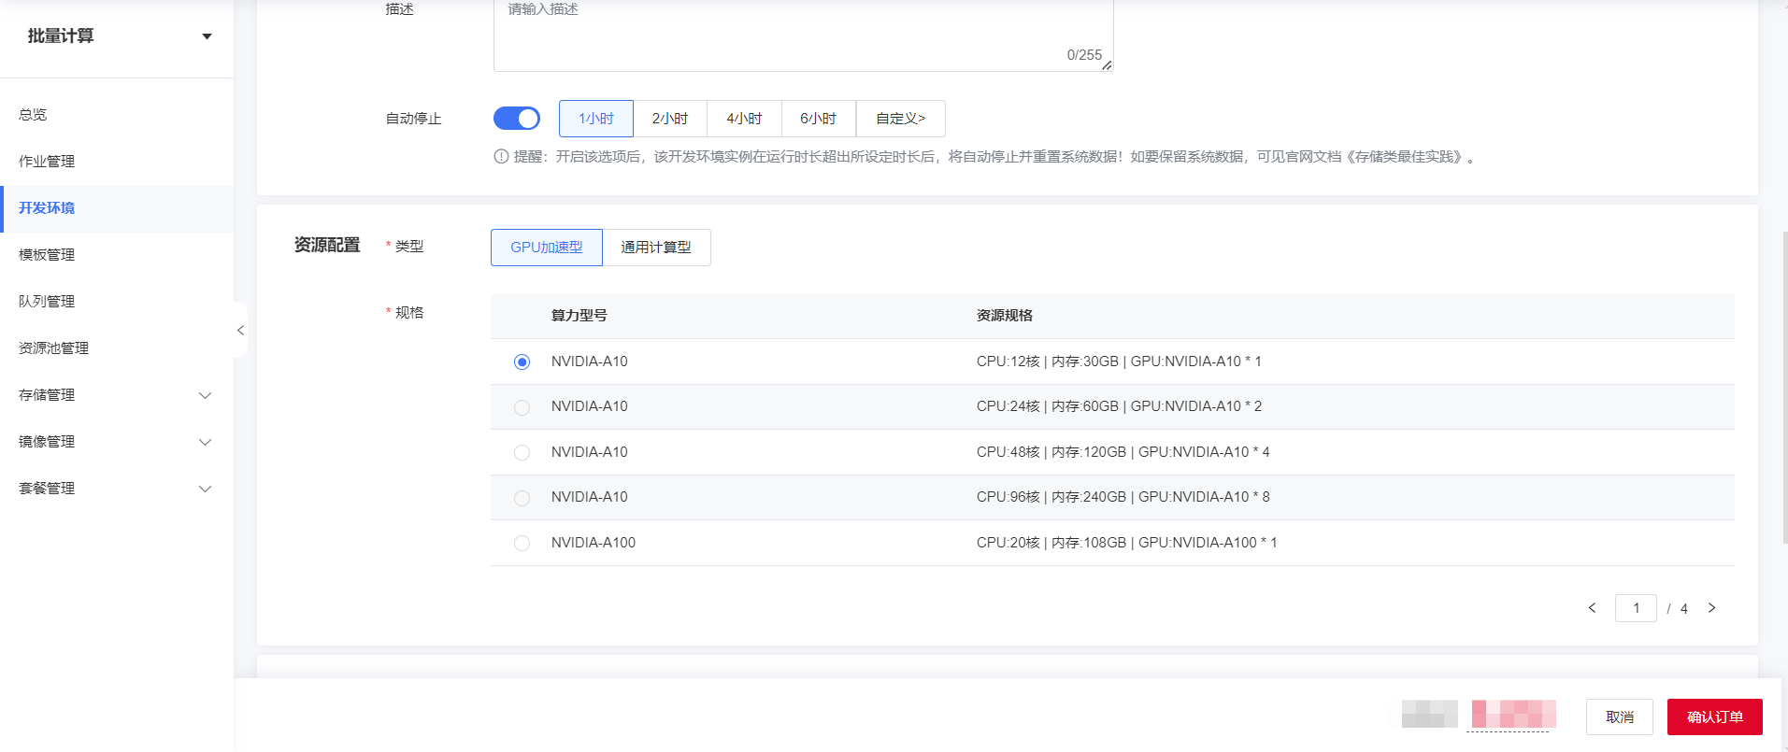Select 通用计算型 resource type
The image size is (1788, 752).
pyautogui.click(x=656, y=248)
